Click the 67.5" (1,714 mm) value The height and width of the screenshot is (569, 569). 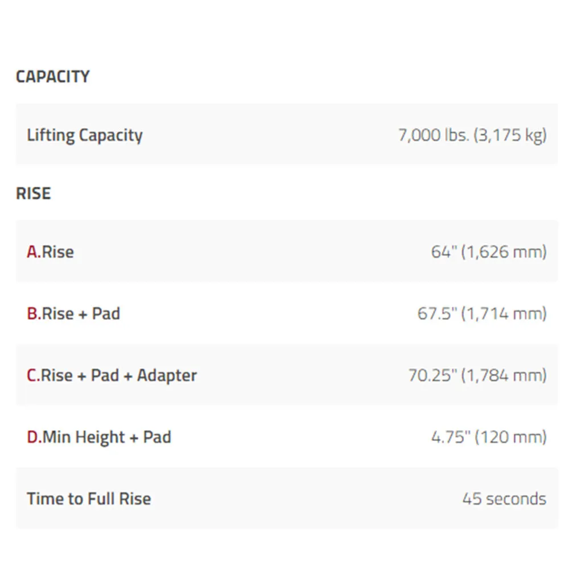pos(482,314)
